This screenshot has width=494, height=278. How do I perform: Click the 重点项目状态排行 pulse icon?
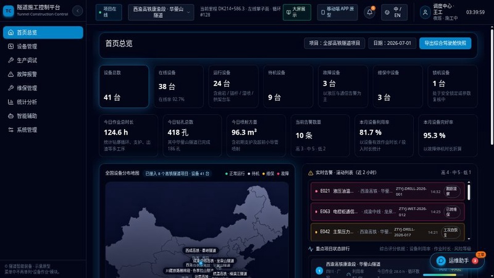(x=311, y=249)
